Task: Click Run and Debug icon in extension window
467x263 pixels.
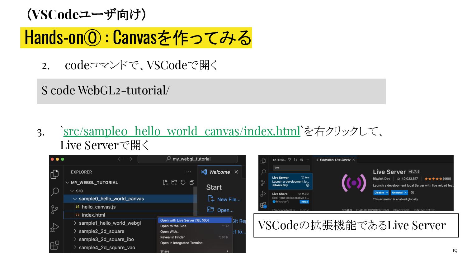Action: click(x=263, y=194)
